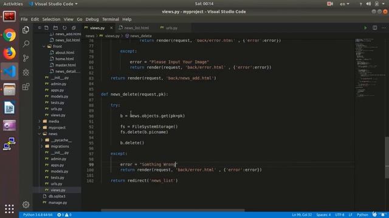Open the Help menu
The image size is (389, 218).
point(127,19)
